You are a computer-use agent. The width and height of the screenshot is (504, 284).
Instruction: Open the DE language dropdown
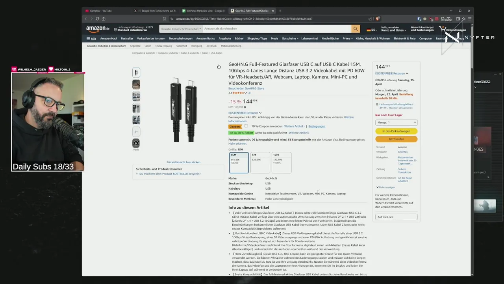(372, 30)
